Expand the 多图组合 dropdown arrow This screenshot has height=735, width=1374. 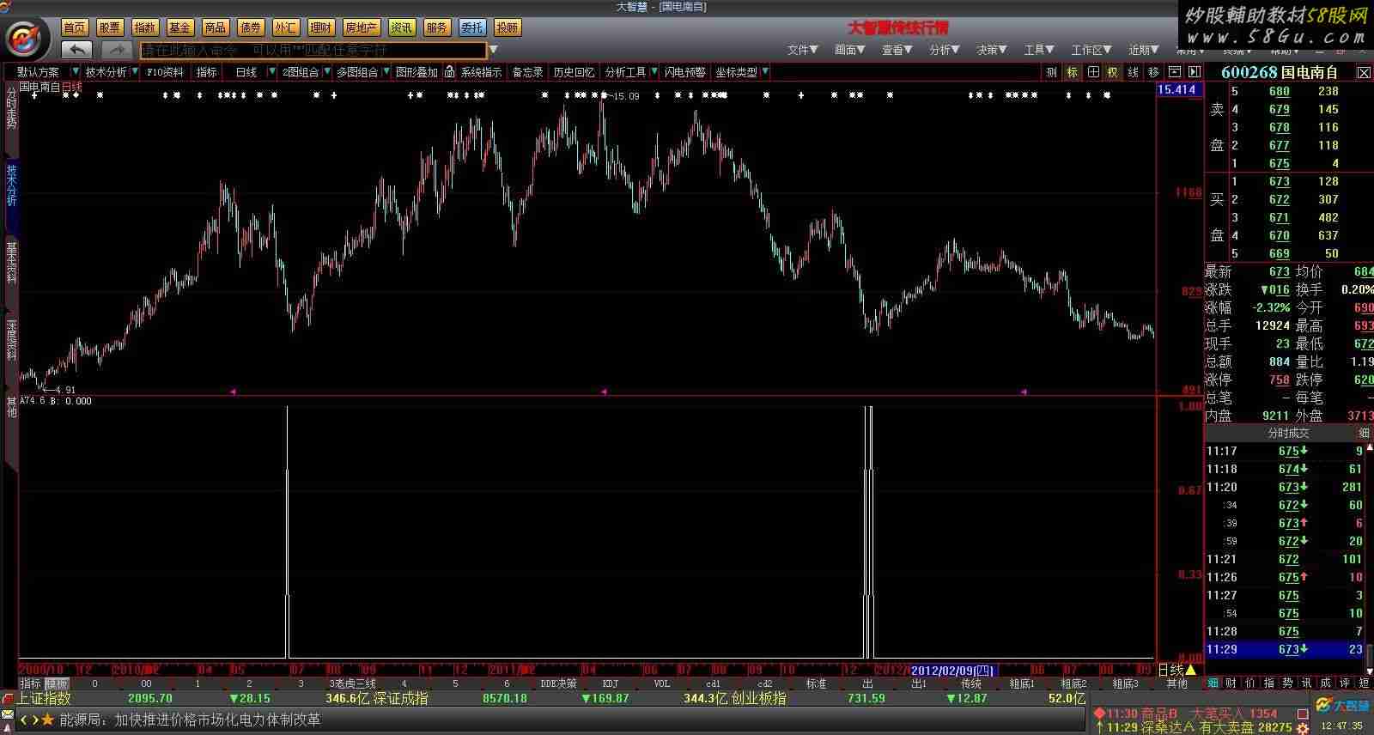coord(386,72)
